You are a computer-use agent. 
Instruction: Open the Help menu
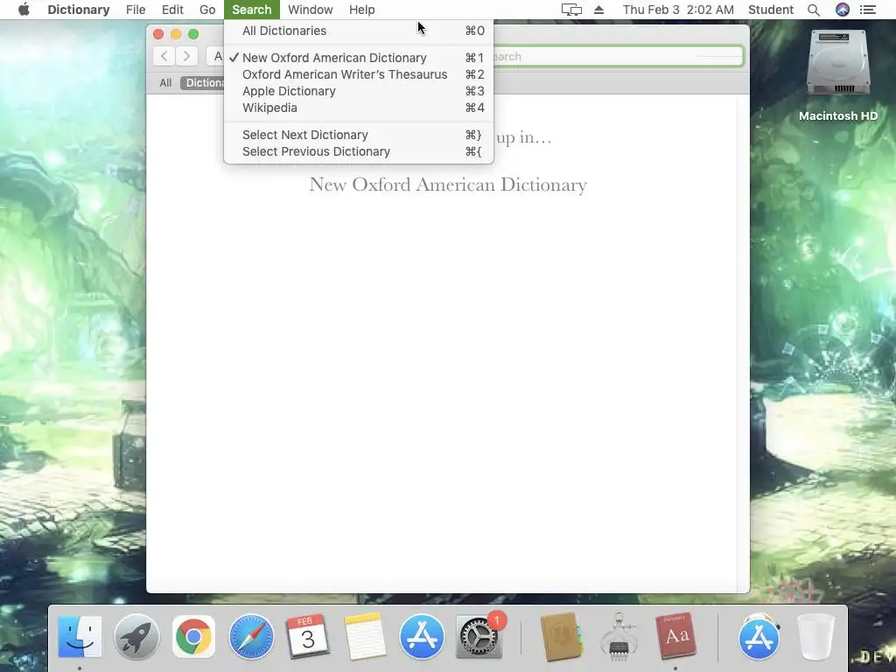[x=361, y=10]
